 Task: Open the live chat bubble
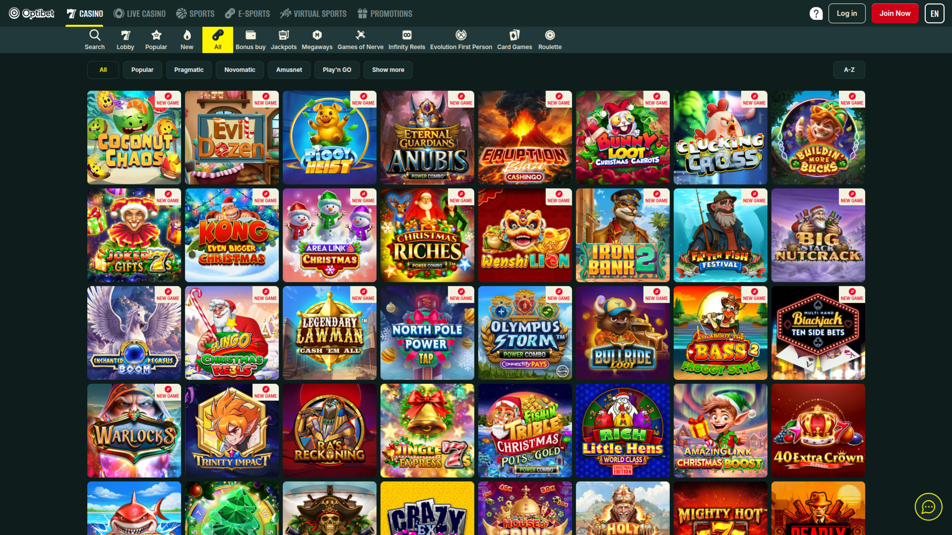[928, 507]
